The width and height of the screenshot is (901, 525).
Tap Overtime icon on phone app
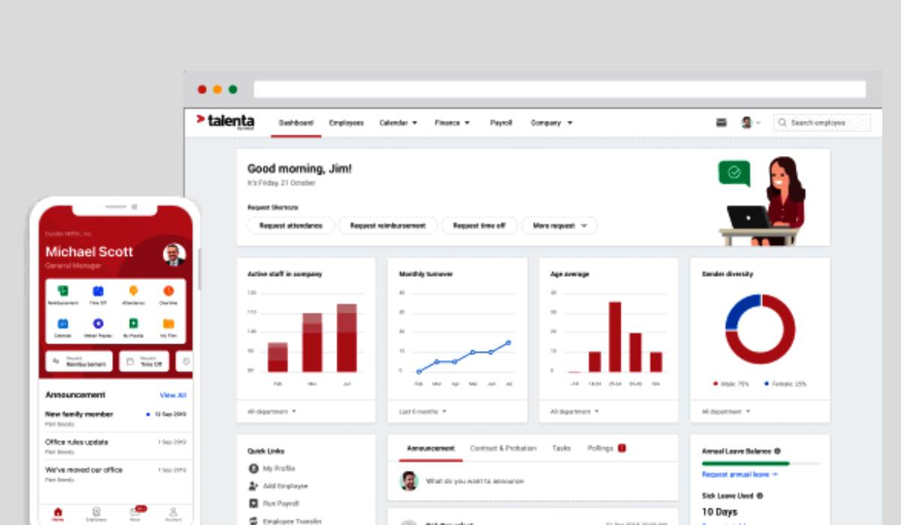168,291
